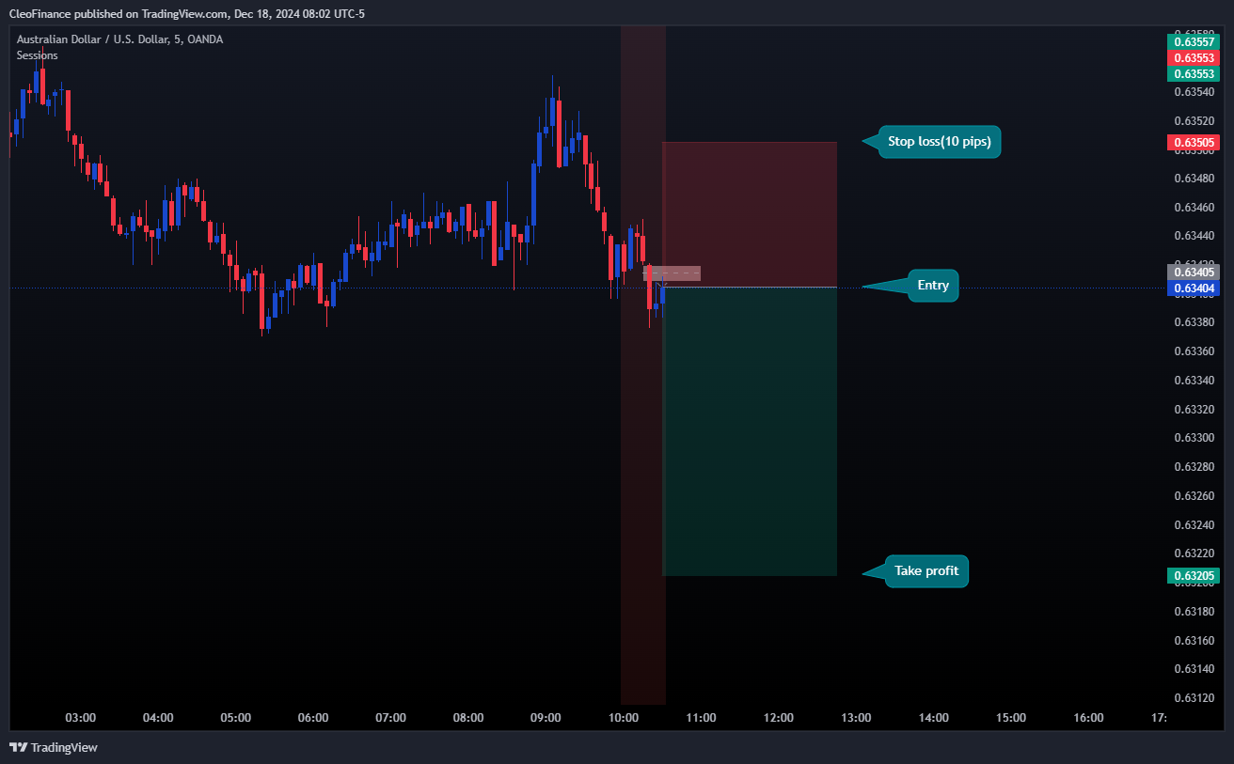Click the green 0.63557 price tag
The image size is (1234, 764).
[1193, 41]
